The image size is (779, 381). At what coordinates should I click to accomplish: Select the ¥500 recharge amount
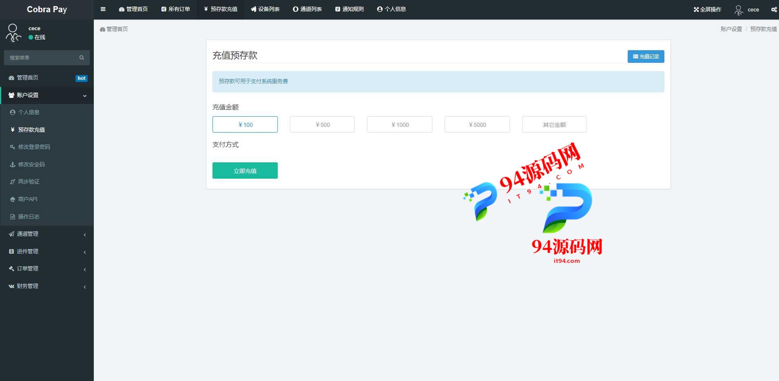pos(322,124)
